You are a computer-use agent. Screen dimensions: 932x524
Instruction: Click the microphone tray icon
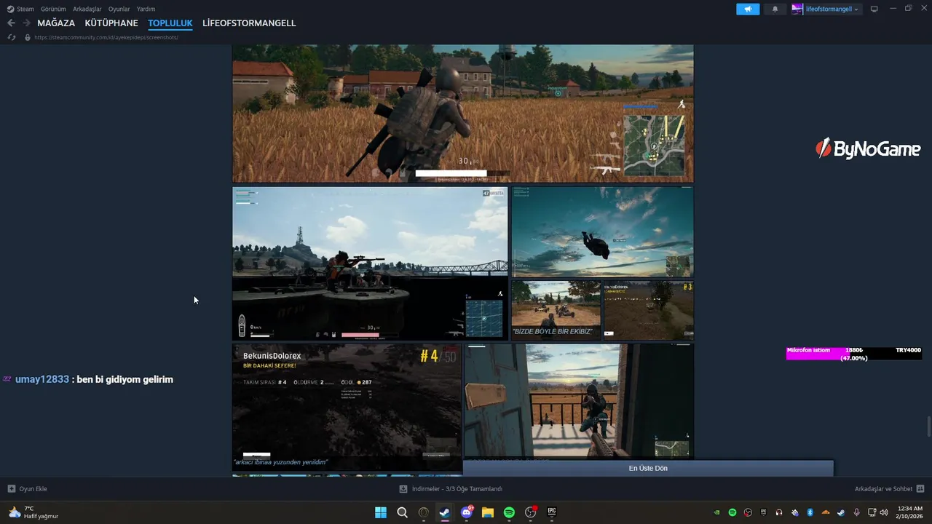tap(856, 512)
